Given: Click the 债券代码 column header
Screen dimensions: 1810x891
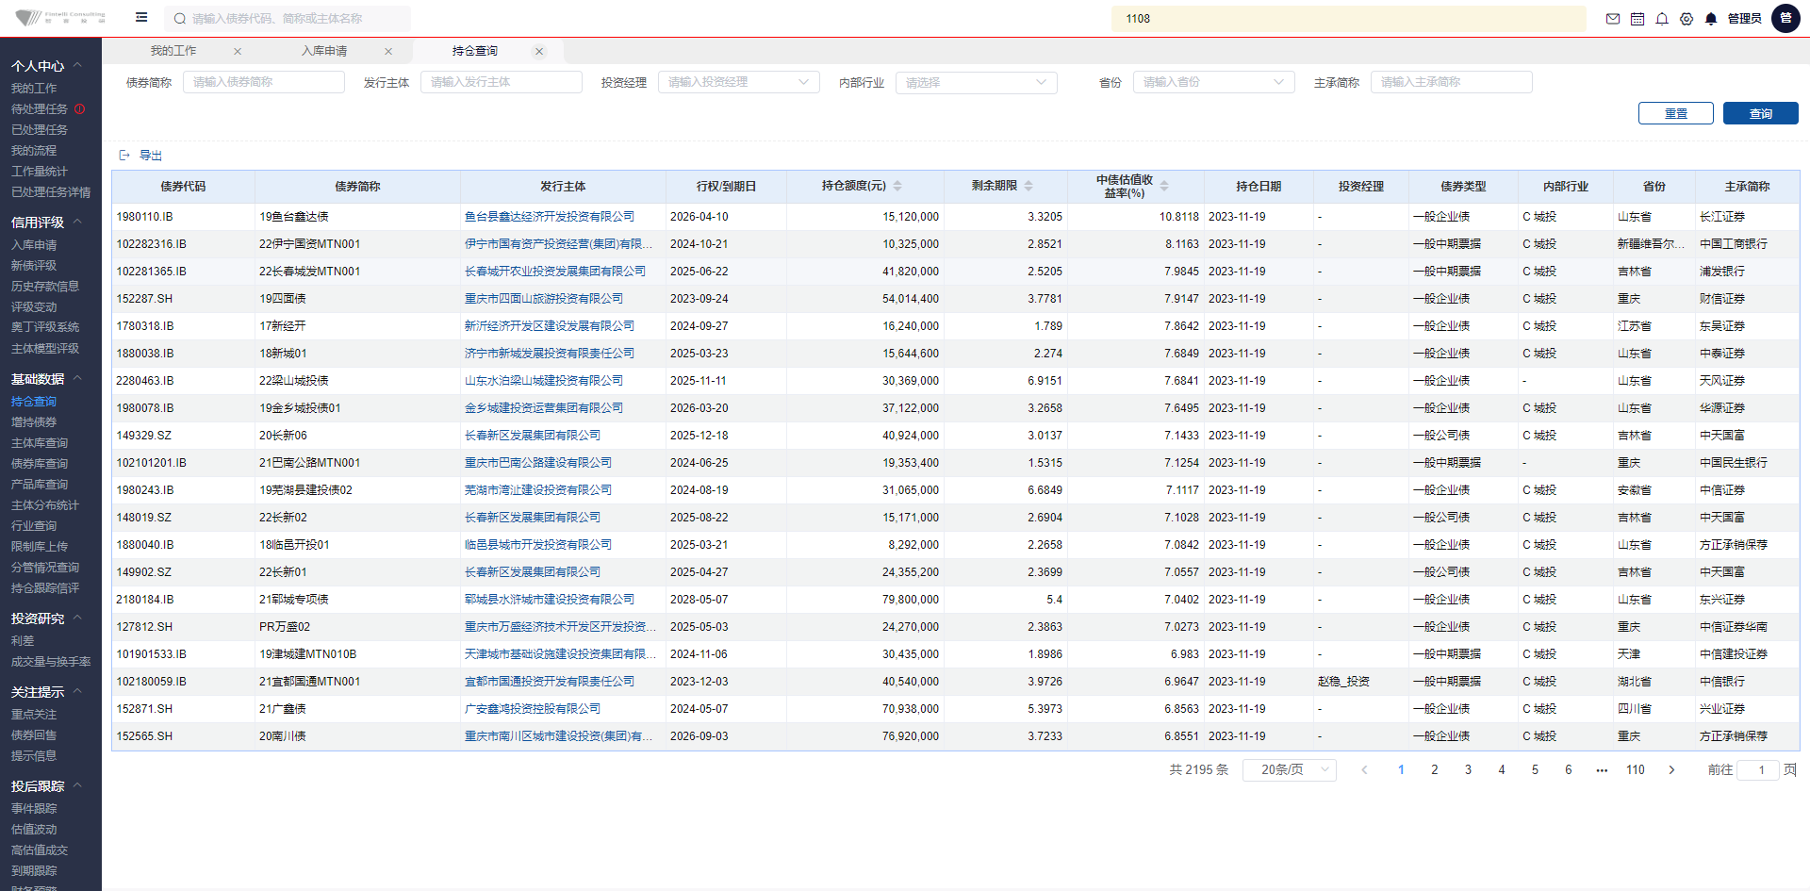Looking at the screenshot, I should pyautogui.click(x=183, y=187).
